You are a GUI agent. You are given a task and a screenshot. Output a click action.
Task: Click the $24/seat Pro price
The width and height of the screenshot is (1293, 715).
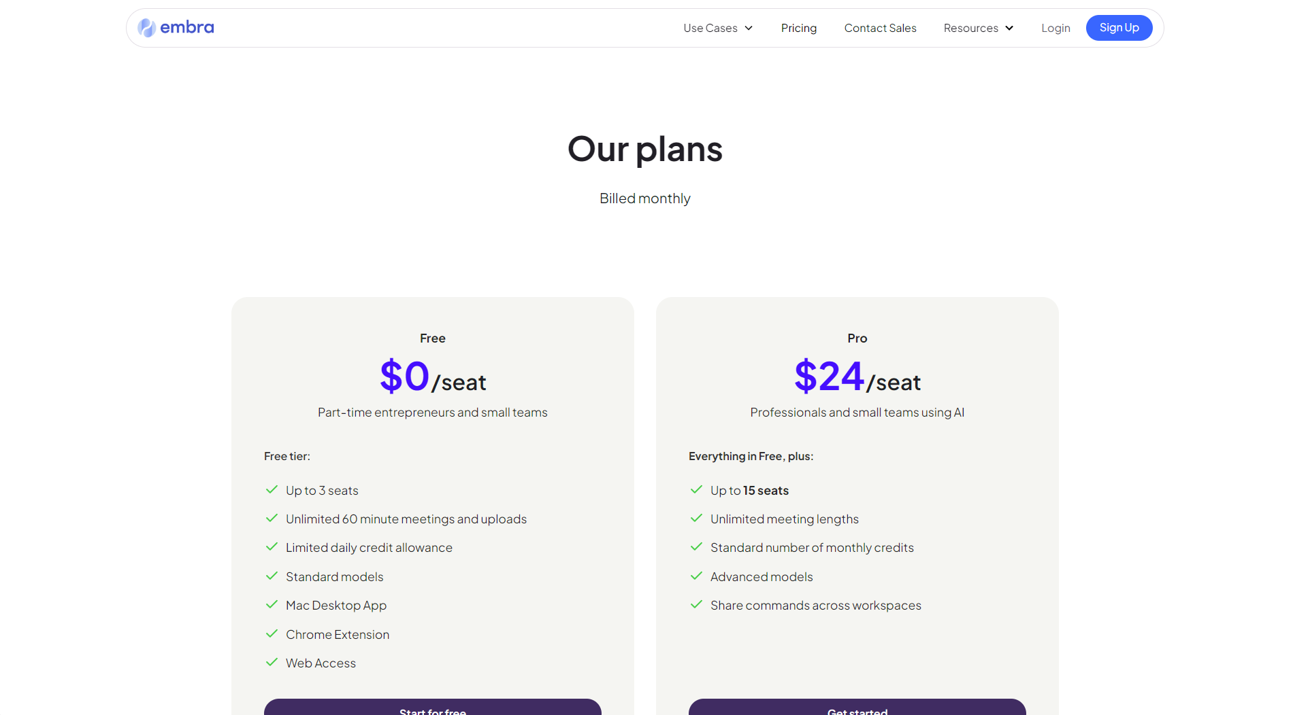coord(857,377)
